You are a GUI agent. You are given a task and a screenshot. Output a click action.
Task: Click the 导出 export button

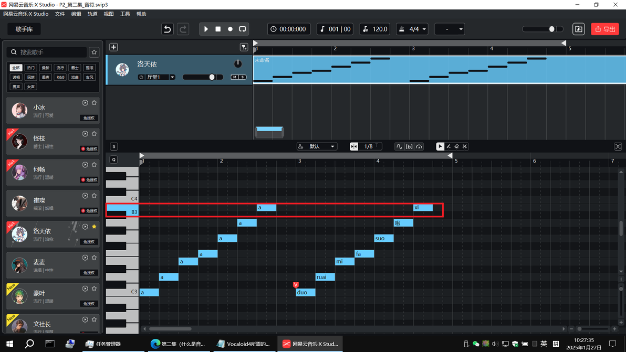[x=605, y=29]
